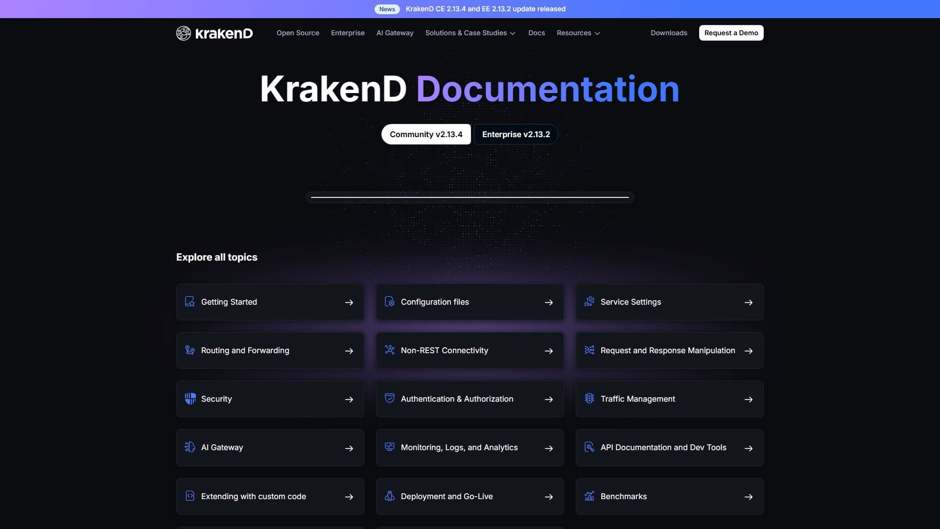Image resolution: width=940 pixels, height=529 pixels.
Task: Open the Downloads page
Action: point(669,33)
